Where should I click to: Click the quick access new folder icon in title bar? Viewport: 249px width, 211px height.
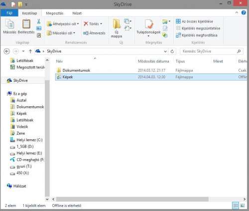point(20,4)
